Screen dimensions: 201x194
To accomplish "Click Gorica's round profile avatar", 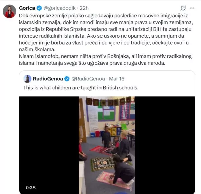I will [9, 11].
